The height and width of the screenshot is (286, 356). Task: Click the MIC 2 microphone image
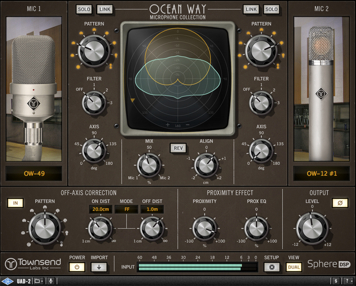coord(322,89)
